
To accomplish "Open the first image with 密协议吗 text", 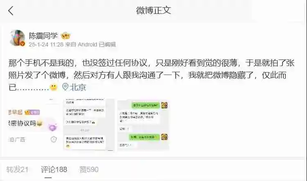I will coord(34,125).
